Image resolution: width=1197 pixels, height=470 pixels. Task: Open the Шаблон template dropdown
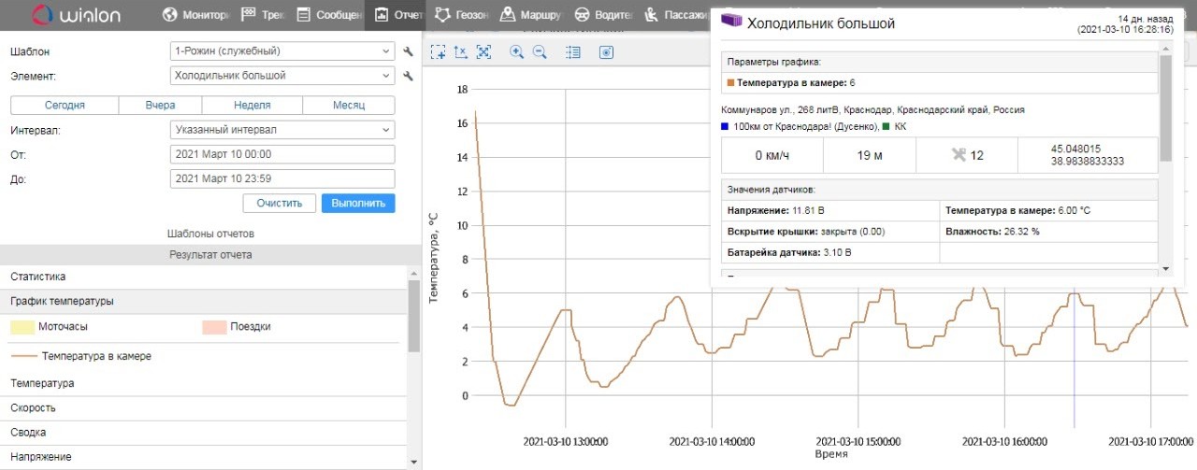click(281, 51)
